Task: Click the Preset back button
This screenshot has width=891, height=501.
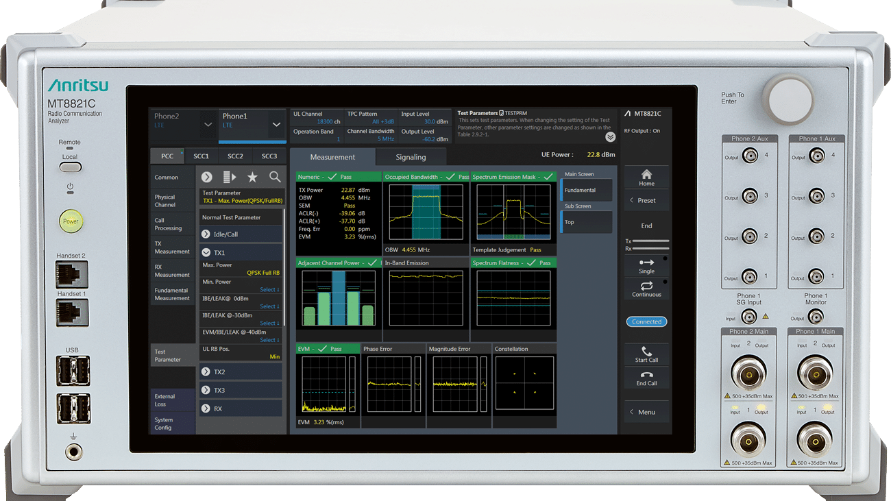Action: coord(646,201)
